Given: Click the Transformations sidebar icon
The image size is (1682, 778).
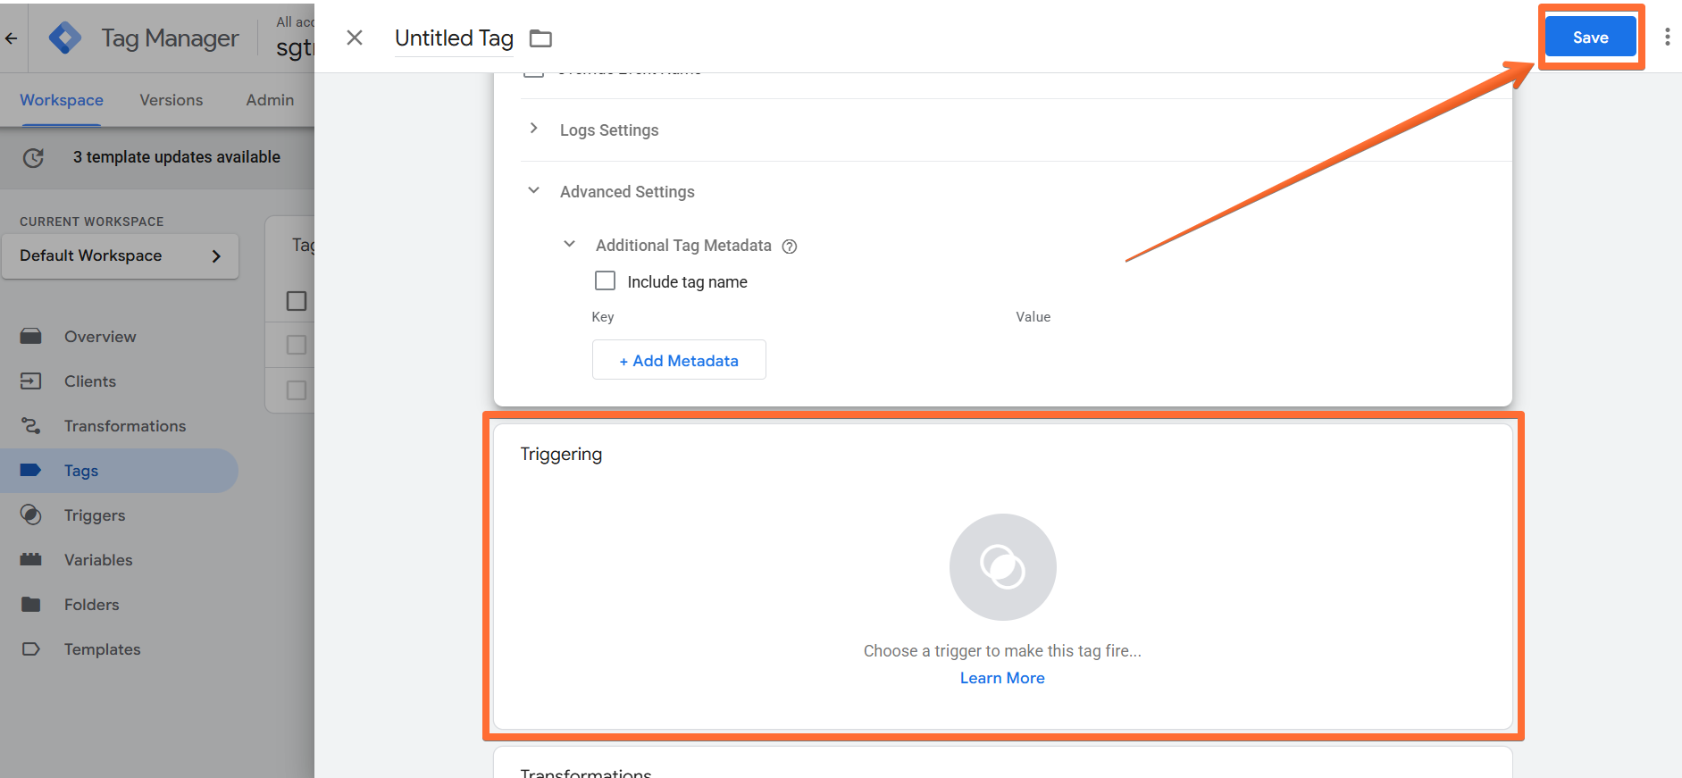Looking at the screenshot, I should click(30, 425).
